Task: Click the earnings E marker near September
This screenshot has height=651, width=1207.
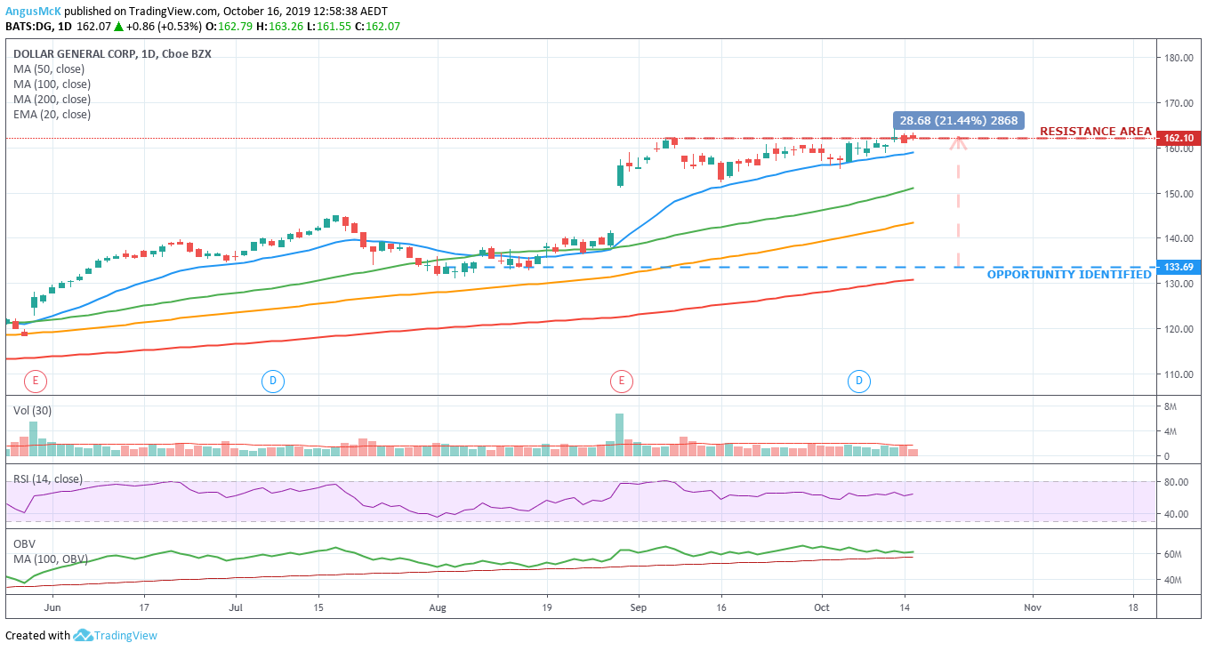Action: 621,382
